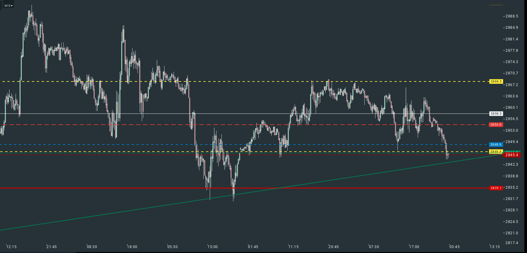
Task: Click the red 2854.8 level label
Action: point(496,125)
